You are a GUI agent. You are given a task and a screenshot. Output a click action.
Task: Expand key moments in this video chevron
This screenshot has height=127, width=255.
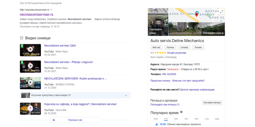point(126,95)
